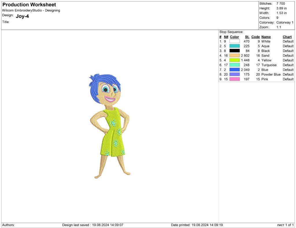Select the Pink color swatch
The image size is (296, 228).
[234, 79]
